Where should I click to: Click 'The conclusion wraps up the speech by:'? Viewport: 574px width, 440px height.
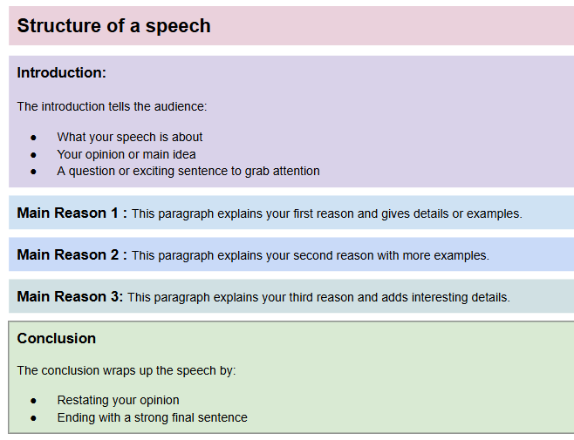coord(126,370)
